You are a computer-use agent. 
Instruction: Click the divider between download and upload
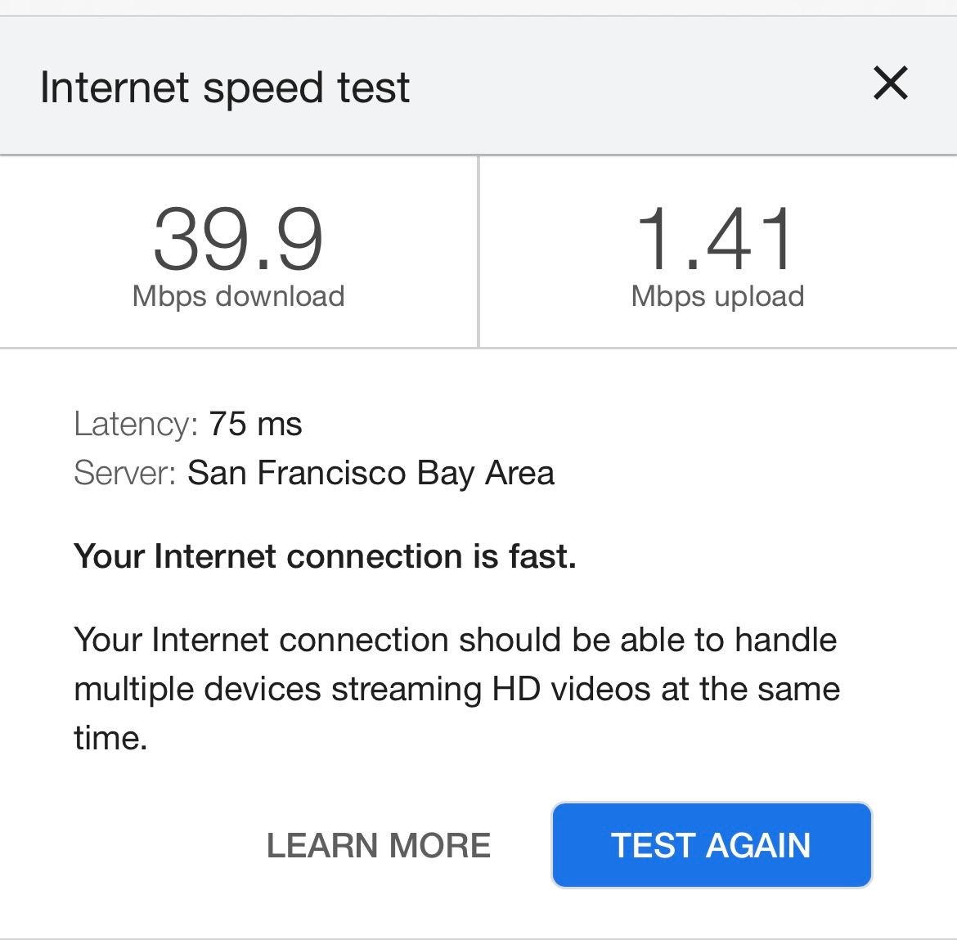pos(478,251)
